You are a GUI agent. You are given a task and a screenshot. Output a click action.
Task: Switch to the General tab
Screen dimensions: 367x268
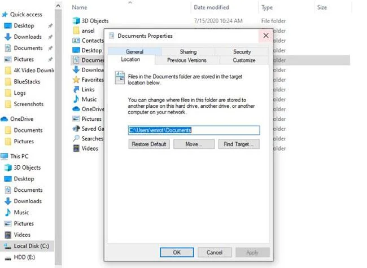[134, 51]
